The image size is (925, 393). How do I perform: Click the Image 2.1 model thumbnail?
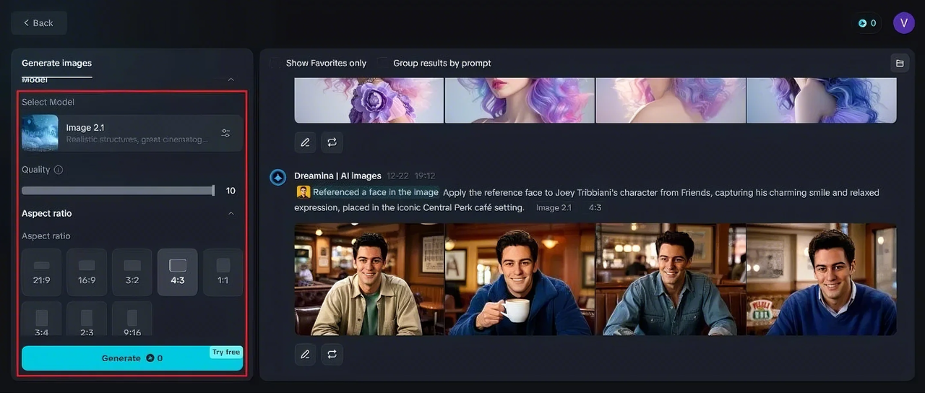tap(40, 133)
